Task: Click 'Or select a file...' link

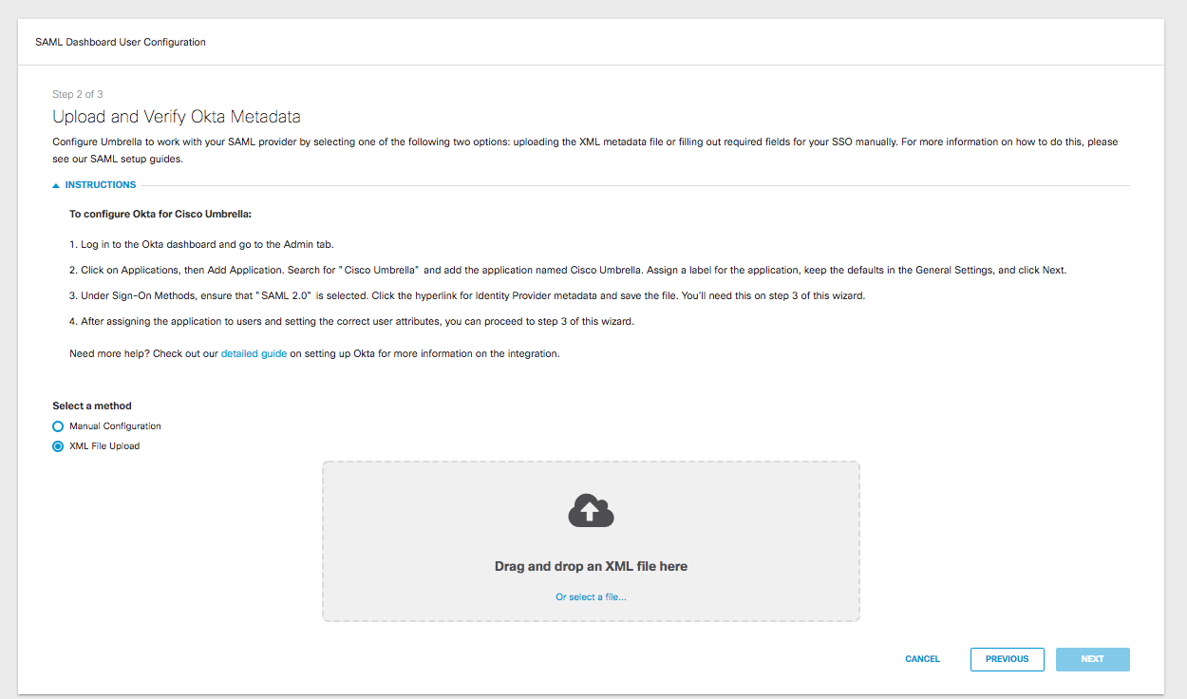Action: tap(591, 597)
